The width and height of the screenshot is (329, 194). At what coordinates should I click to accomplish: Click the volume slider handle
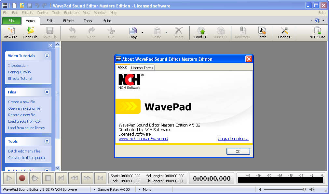click(x=305, y=189)
